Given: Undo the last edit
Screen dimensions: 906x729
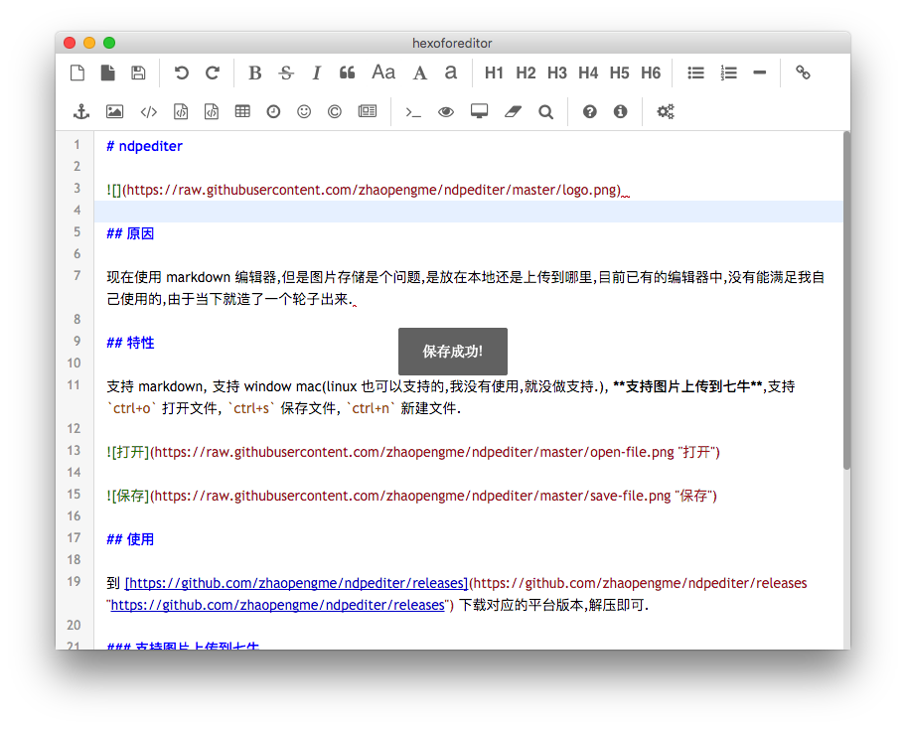Looking at the screenshot, I should pyautogui.click(x=181, y=73).
